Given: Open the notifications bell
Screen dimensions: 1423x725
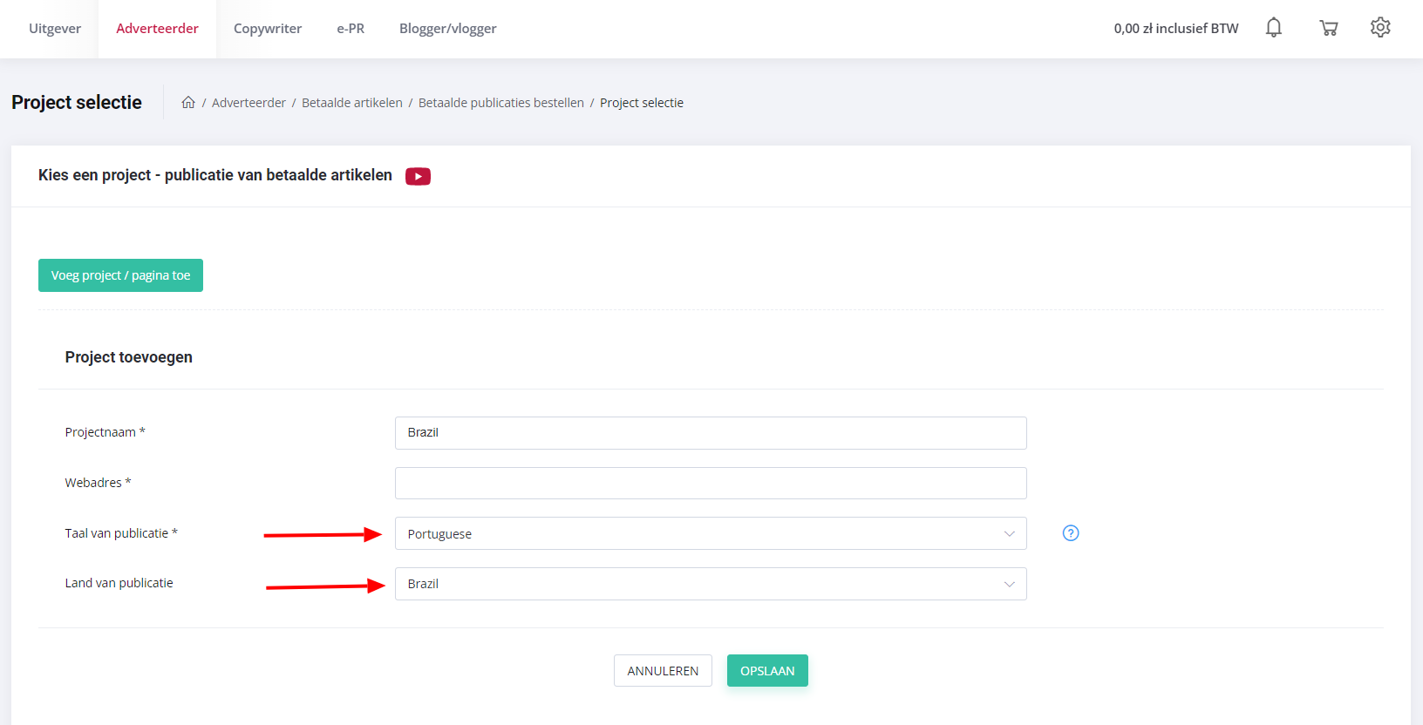Looking at the screenshot, I should (1274, 28).
